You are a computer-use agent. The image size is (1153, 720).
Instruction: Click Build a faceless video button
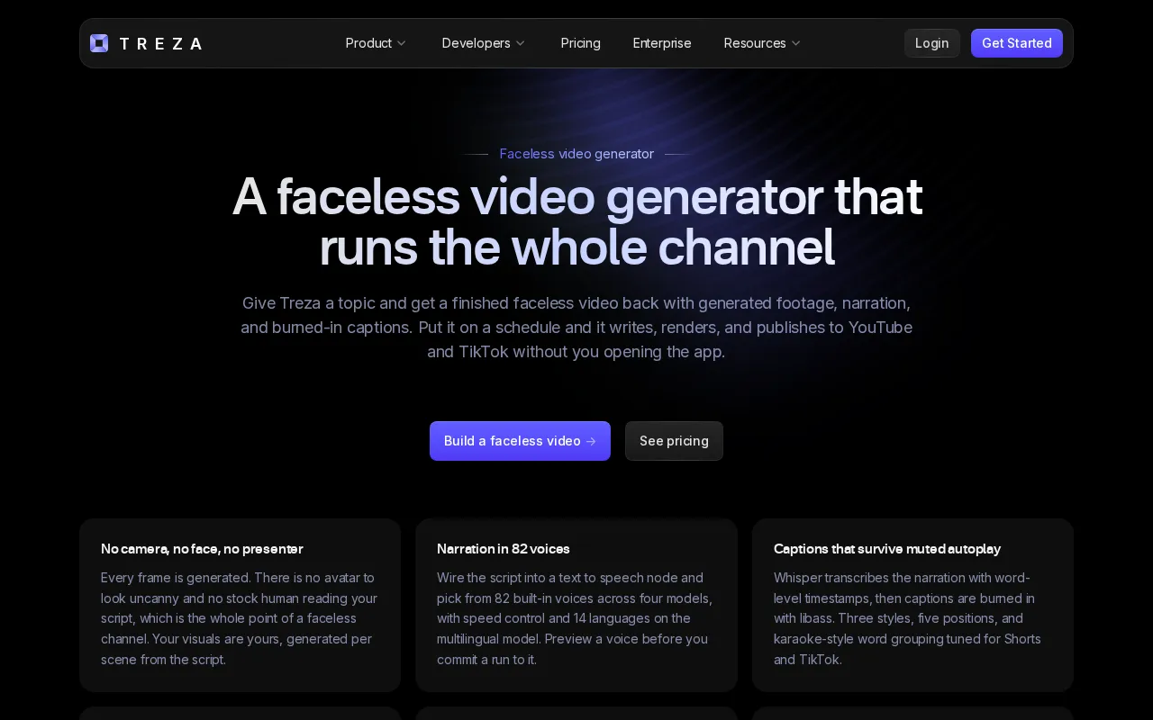click(520, 441)
